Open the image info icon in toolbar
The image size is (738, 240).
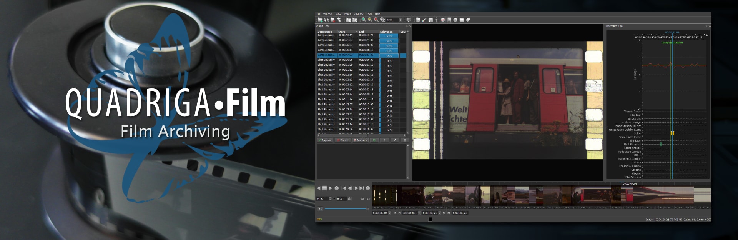[436, 20]
